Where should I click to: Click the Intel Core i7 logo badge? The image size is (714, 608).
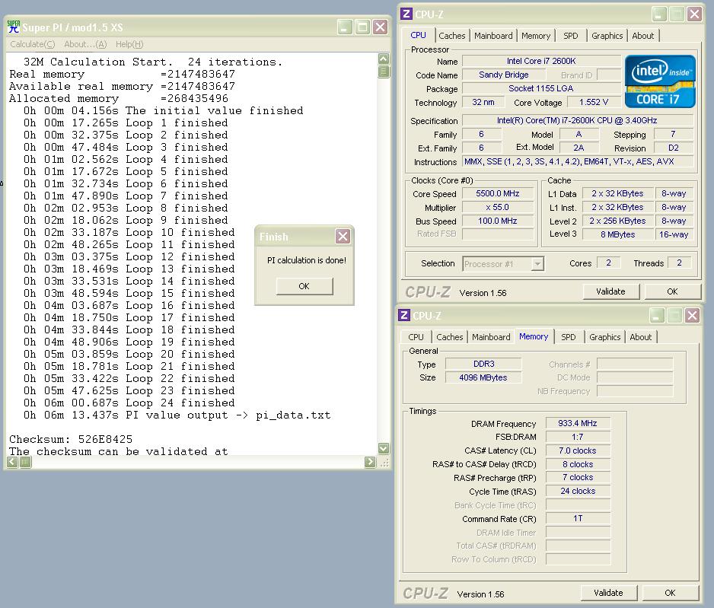coord(660,81)
